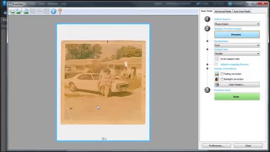The height and width of the screenshot is (152, 270).
Task: Click the Close button at bottom
Action: (248, 146)
